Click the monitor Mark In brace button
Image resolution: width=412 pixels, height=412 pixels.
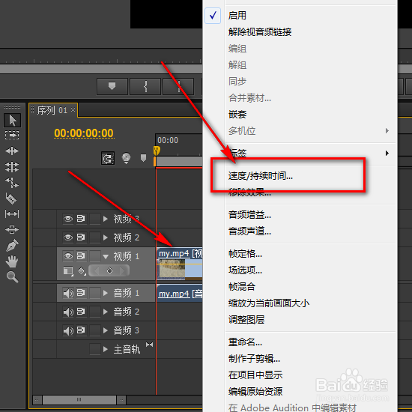(145, 86)
